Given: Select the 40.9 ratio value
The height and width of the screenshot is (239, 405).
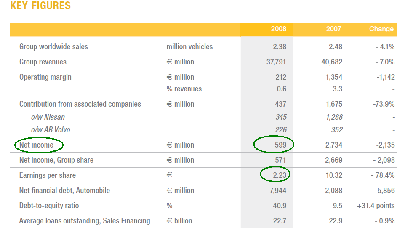Looking at the screenshot, I should click(x=280, y=206).
